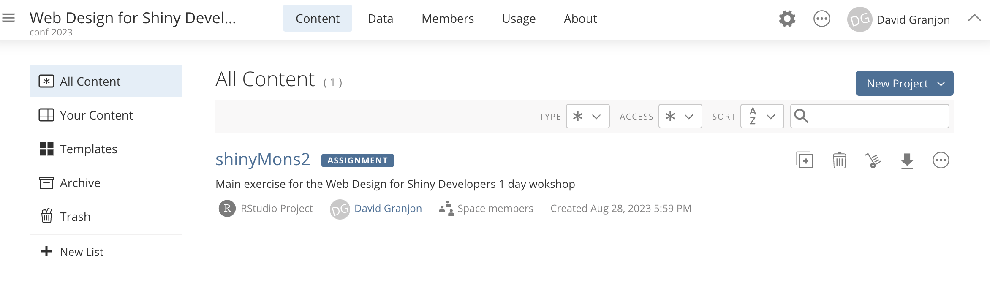
Task: Click the conf-2023 subtitle
Action: [51, 32]
